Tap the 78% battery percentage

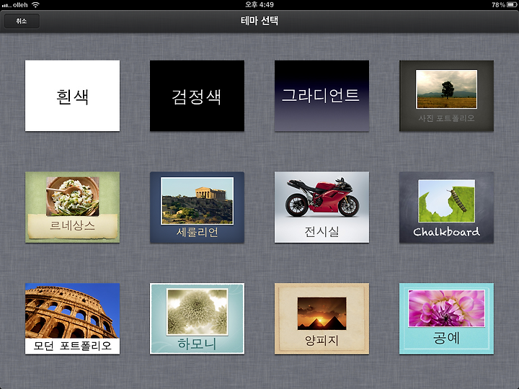[x=498, y=4]
